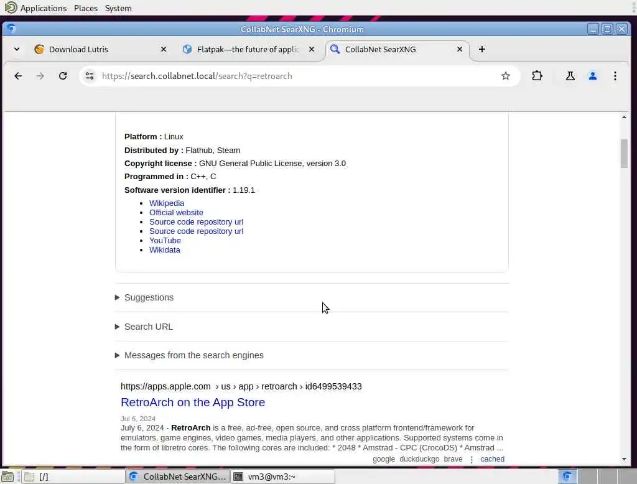Click Distributed by Flathub, Steam text
Screen dimensions: 637x484
tap(182, 151)
